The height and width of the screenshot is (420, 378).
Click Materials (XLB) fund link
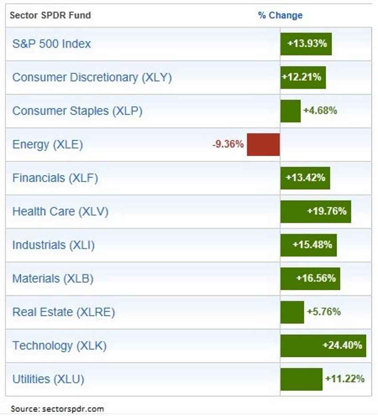point(53,279)
